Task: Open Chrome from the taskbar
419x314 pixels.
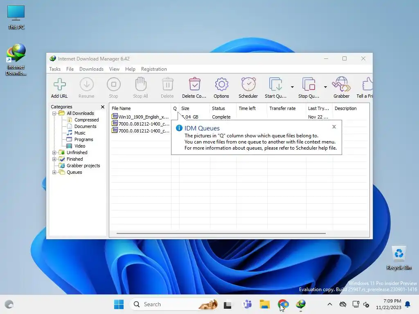Action: (x=283, y=304)
